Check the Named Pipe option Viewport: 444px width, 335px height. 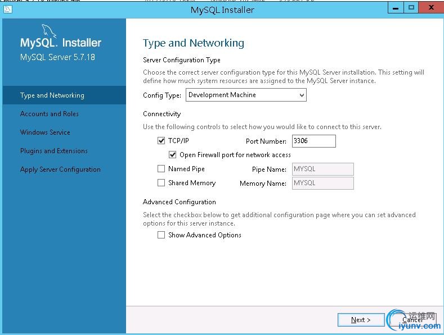coord(161,169)
